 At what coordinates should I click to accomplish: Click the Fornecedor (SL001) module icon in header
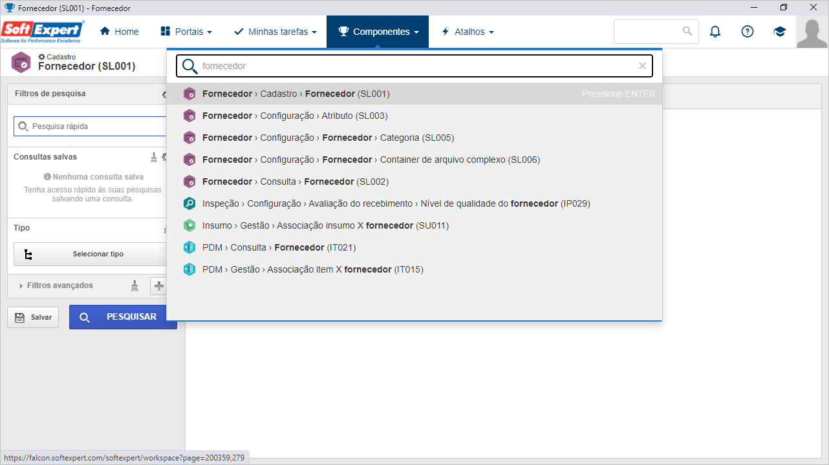(x=21, y=62)
